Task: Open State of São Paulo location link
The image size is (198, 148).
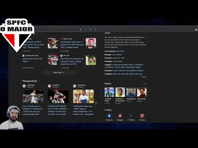Action: click(x=136, y=74)
